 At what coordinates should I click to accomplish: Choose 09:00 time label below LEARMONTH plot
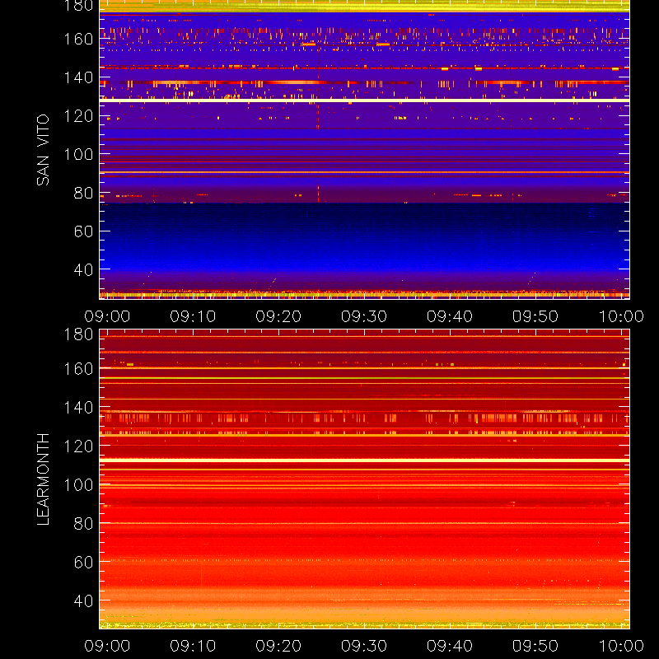[107, 646]
